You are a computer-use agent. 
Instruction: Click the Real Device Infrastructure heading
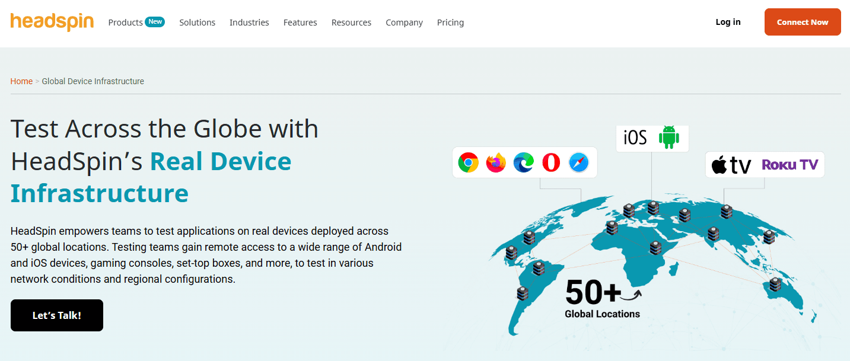coord(151,177)
